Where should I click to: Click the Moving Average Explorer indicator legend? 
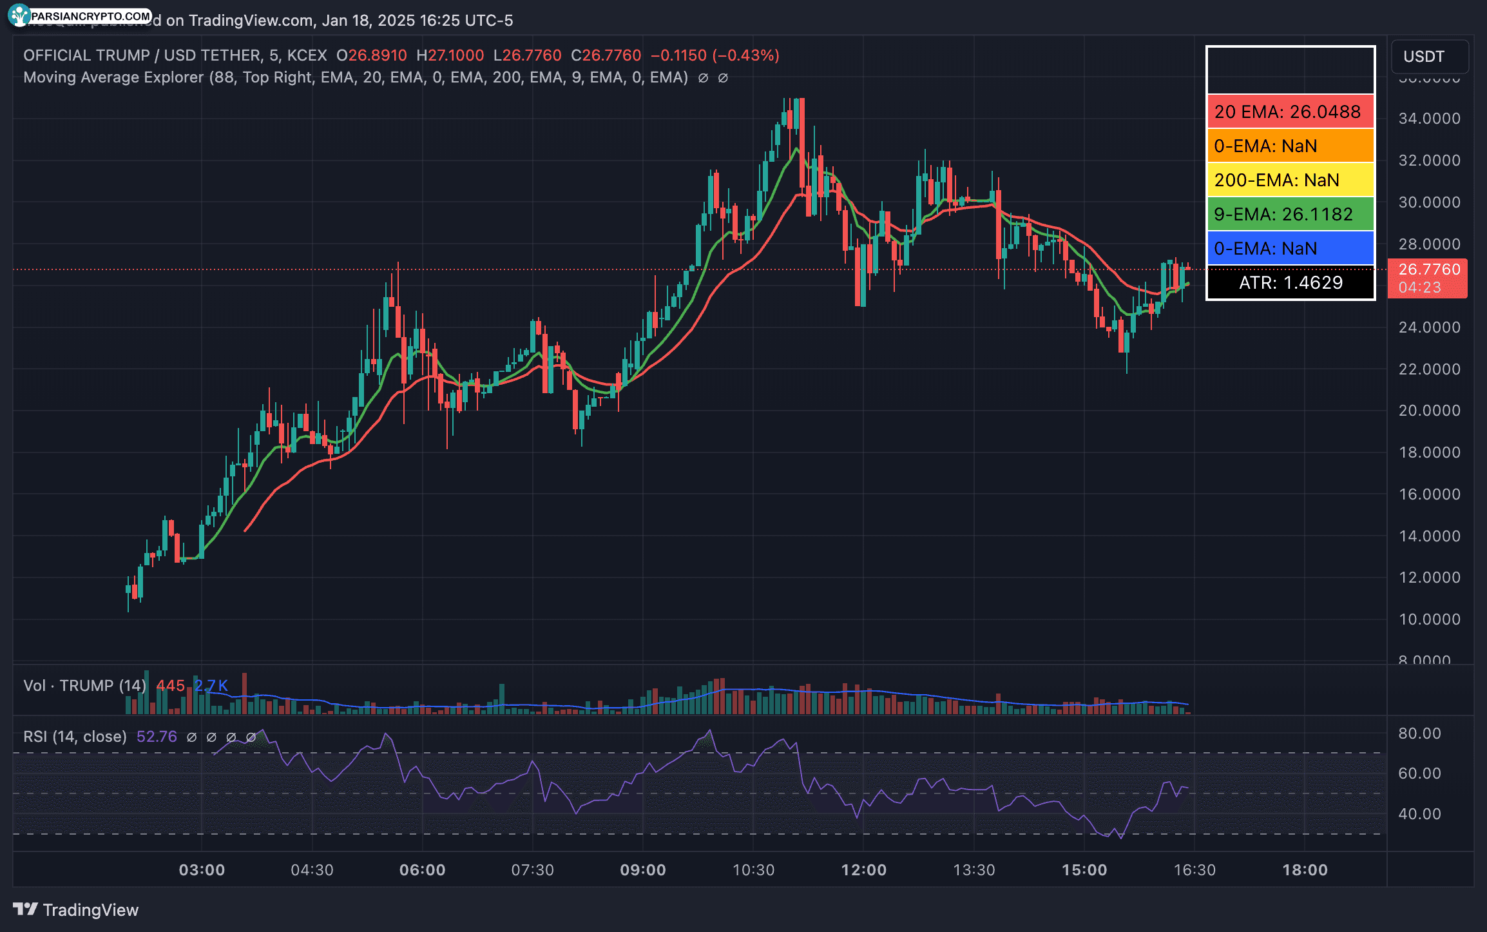click(x=356, y=77)
